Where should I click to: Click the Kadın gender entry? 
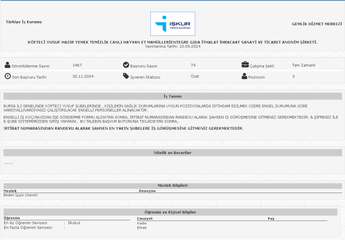[142, 223]
